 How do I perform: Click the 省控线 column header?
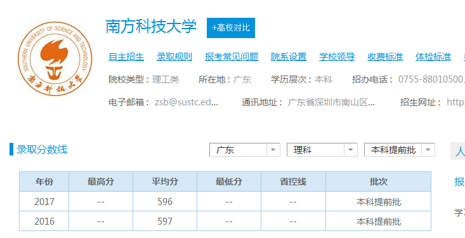[293, 182]
